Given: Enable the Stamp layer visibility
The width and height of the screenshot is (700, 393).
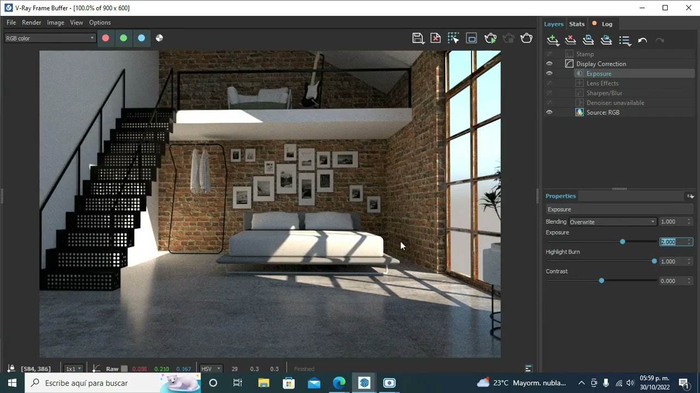Looking at the screenshot, I should tap(550, 54).
